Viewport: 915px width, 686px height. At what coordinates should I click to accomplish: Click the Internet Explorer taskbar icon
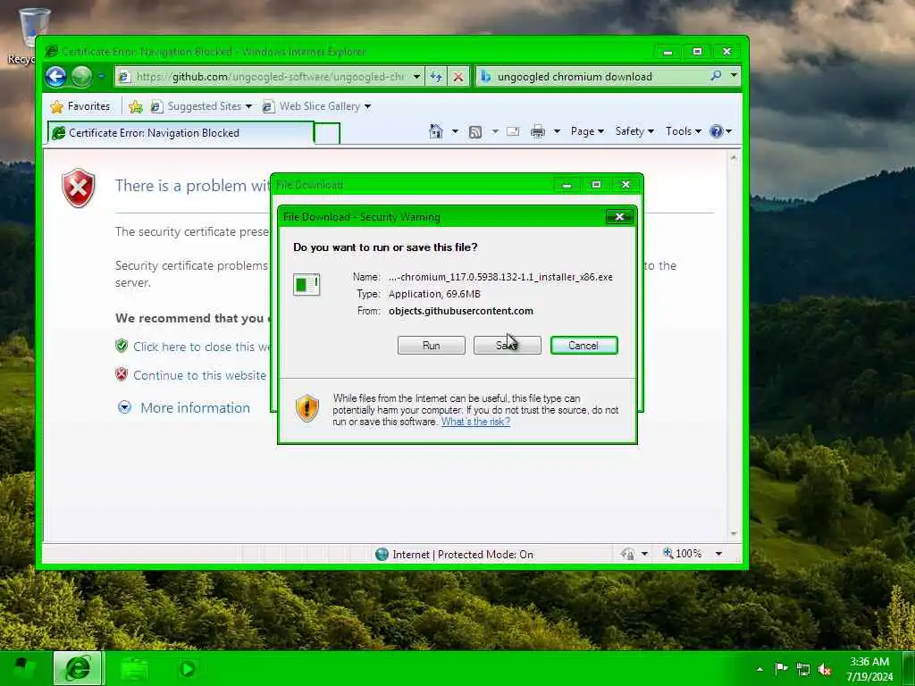pos(79,668)
